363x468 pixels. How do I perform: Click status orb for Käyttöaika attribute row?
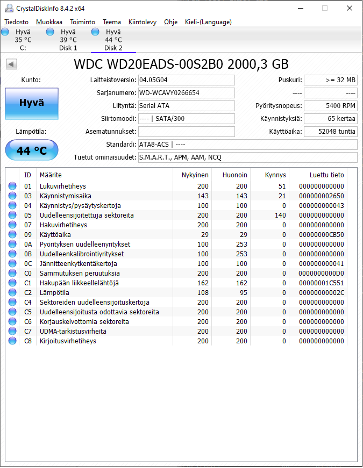tap(12, 234)
